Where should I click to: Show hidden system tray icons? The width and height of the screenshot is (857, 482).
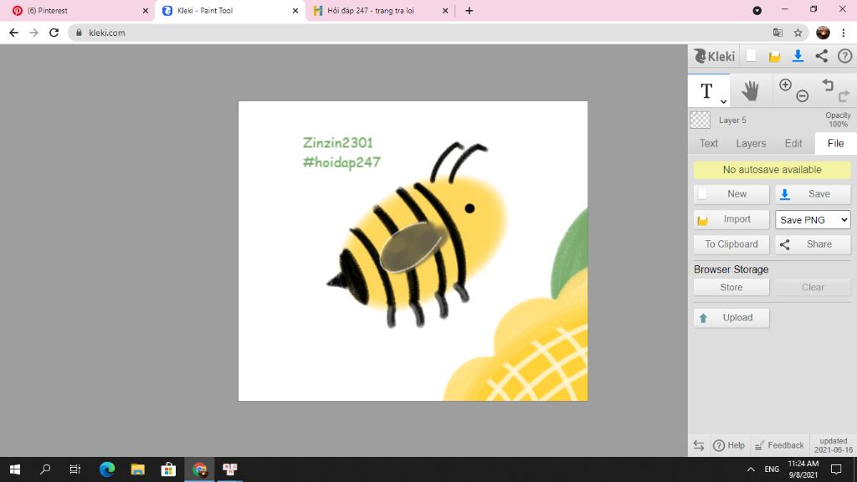pos(751,469)
